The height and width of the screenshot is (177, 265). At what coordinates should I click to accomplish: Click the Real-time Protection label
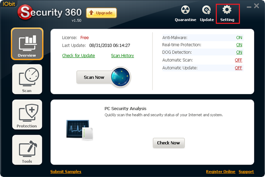click(182, 45)
